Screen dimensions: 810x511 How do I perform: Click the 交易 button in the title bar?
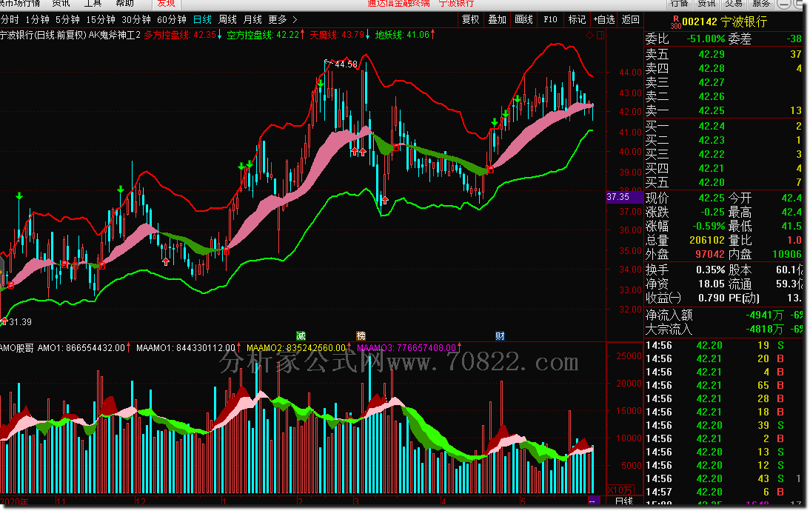click(x=734, y=4)
